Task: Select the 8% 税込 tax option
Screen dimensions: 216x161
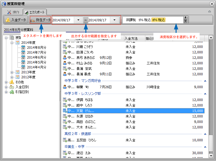Action: point(158,20)
